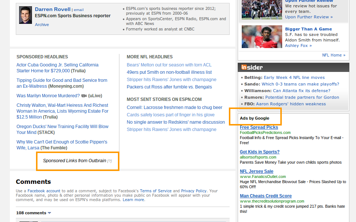Click the Free Spread Picks ad

click(259, 127)
